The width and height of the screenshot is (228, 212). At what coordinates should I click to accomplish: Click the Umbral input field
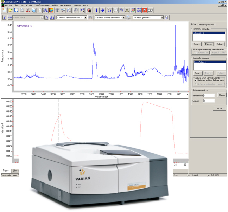click(x=209, y=101)
